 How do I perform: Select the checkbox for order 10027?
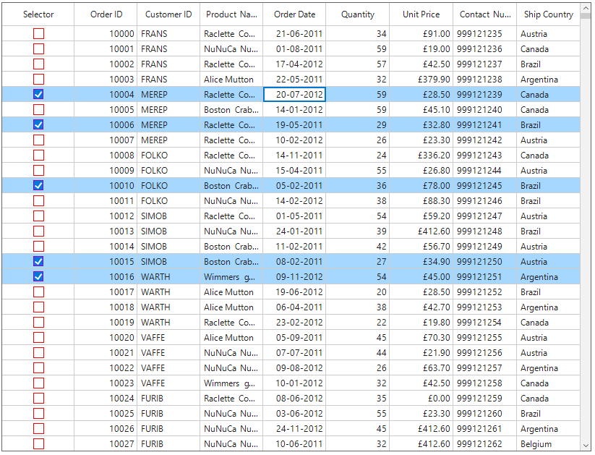[x=38, y=444]
